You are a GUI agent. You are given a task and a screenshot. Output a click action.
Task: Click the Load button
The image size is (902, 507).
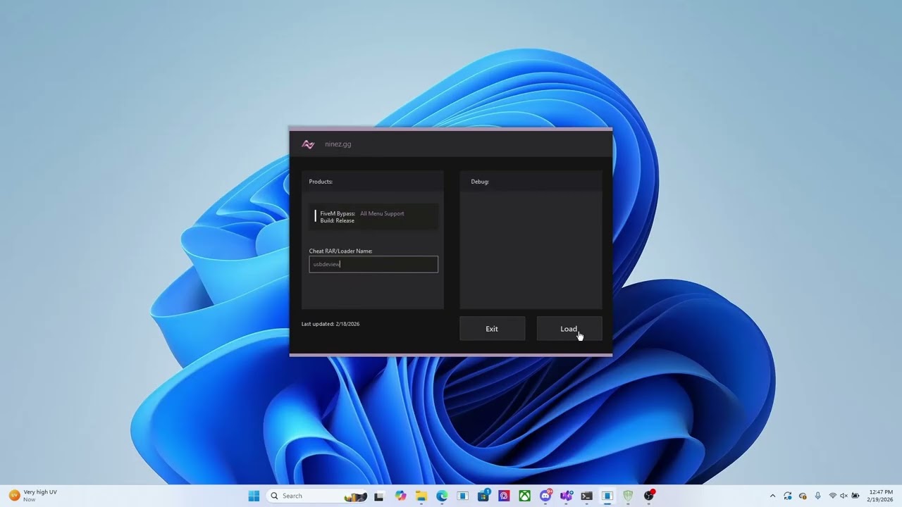click(569, 329)
